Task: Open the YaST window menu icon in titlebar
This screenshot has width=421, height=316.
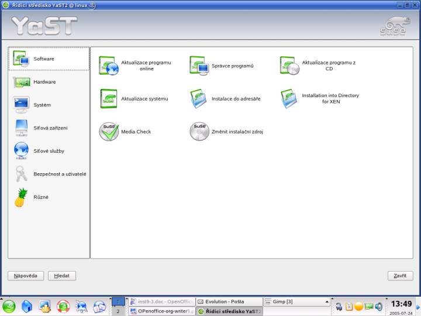Action: point(5,5)
